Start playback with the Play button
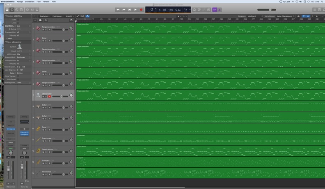 (x=135, y=10)
